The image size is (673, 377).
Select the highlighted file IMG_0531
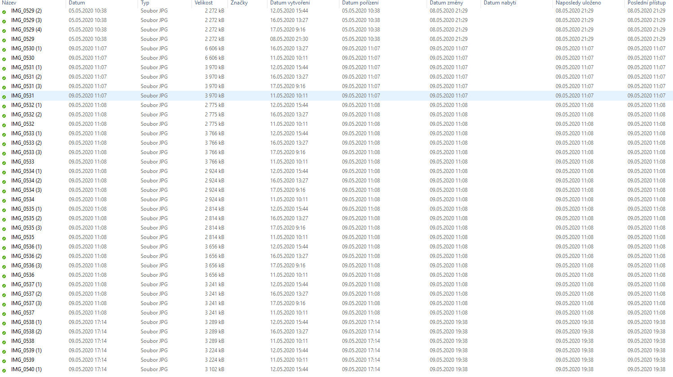[x=22, y=96]
